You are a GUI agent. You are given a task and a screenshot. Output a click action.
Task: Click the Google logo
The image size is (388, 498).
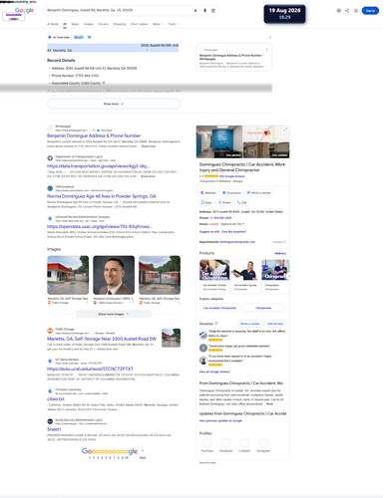click(x=24, y=10)
